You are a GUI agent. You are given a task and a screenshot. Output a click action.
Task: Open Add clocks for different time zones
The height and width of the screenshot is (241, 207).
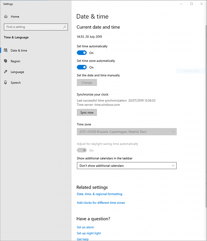[x=101, y=202]
